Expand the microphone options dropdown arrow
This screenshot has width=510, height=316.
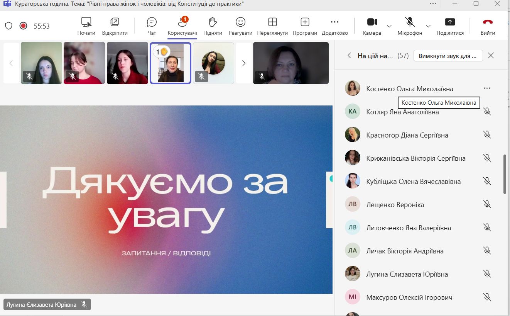pyautogui.click(x=428, y=26)
